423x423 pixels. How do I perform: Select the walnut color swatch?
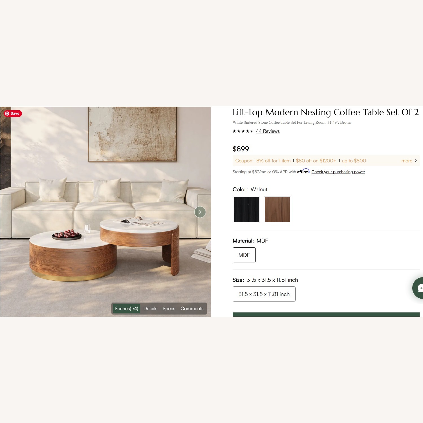click(277, 210)
